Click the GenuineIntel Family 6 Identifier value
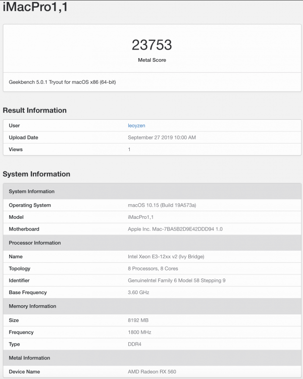The width and height of the screenshot is (303, 379). coord(177,280)
